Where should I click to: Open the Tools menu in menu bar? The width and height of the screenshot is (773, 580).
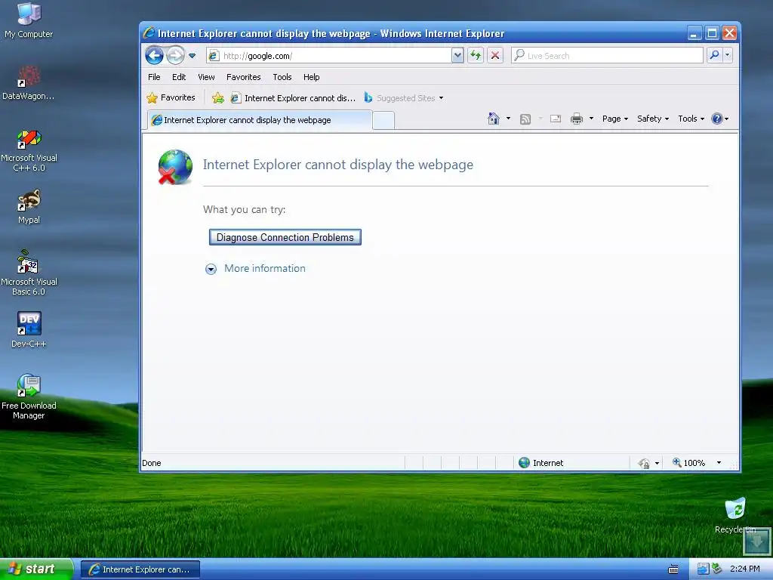[282, 77]
